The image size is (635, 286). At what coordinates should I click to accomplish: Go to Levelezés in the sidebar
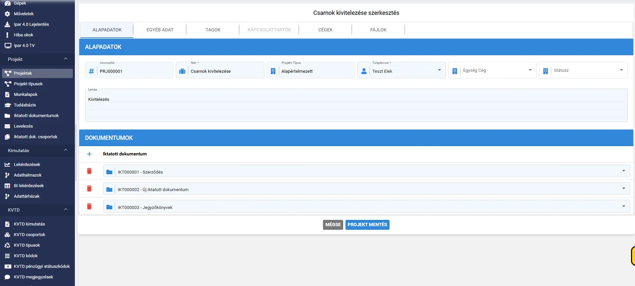(x=23, y=126)
